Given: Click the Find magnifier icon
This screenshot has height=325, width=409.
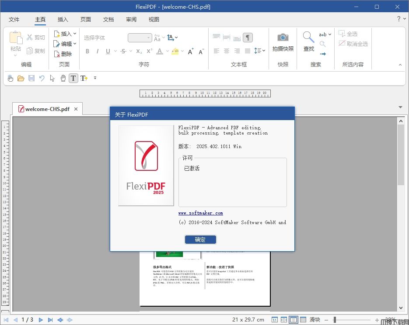Looking at the screenshot, I should pos(308,38).
